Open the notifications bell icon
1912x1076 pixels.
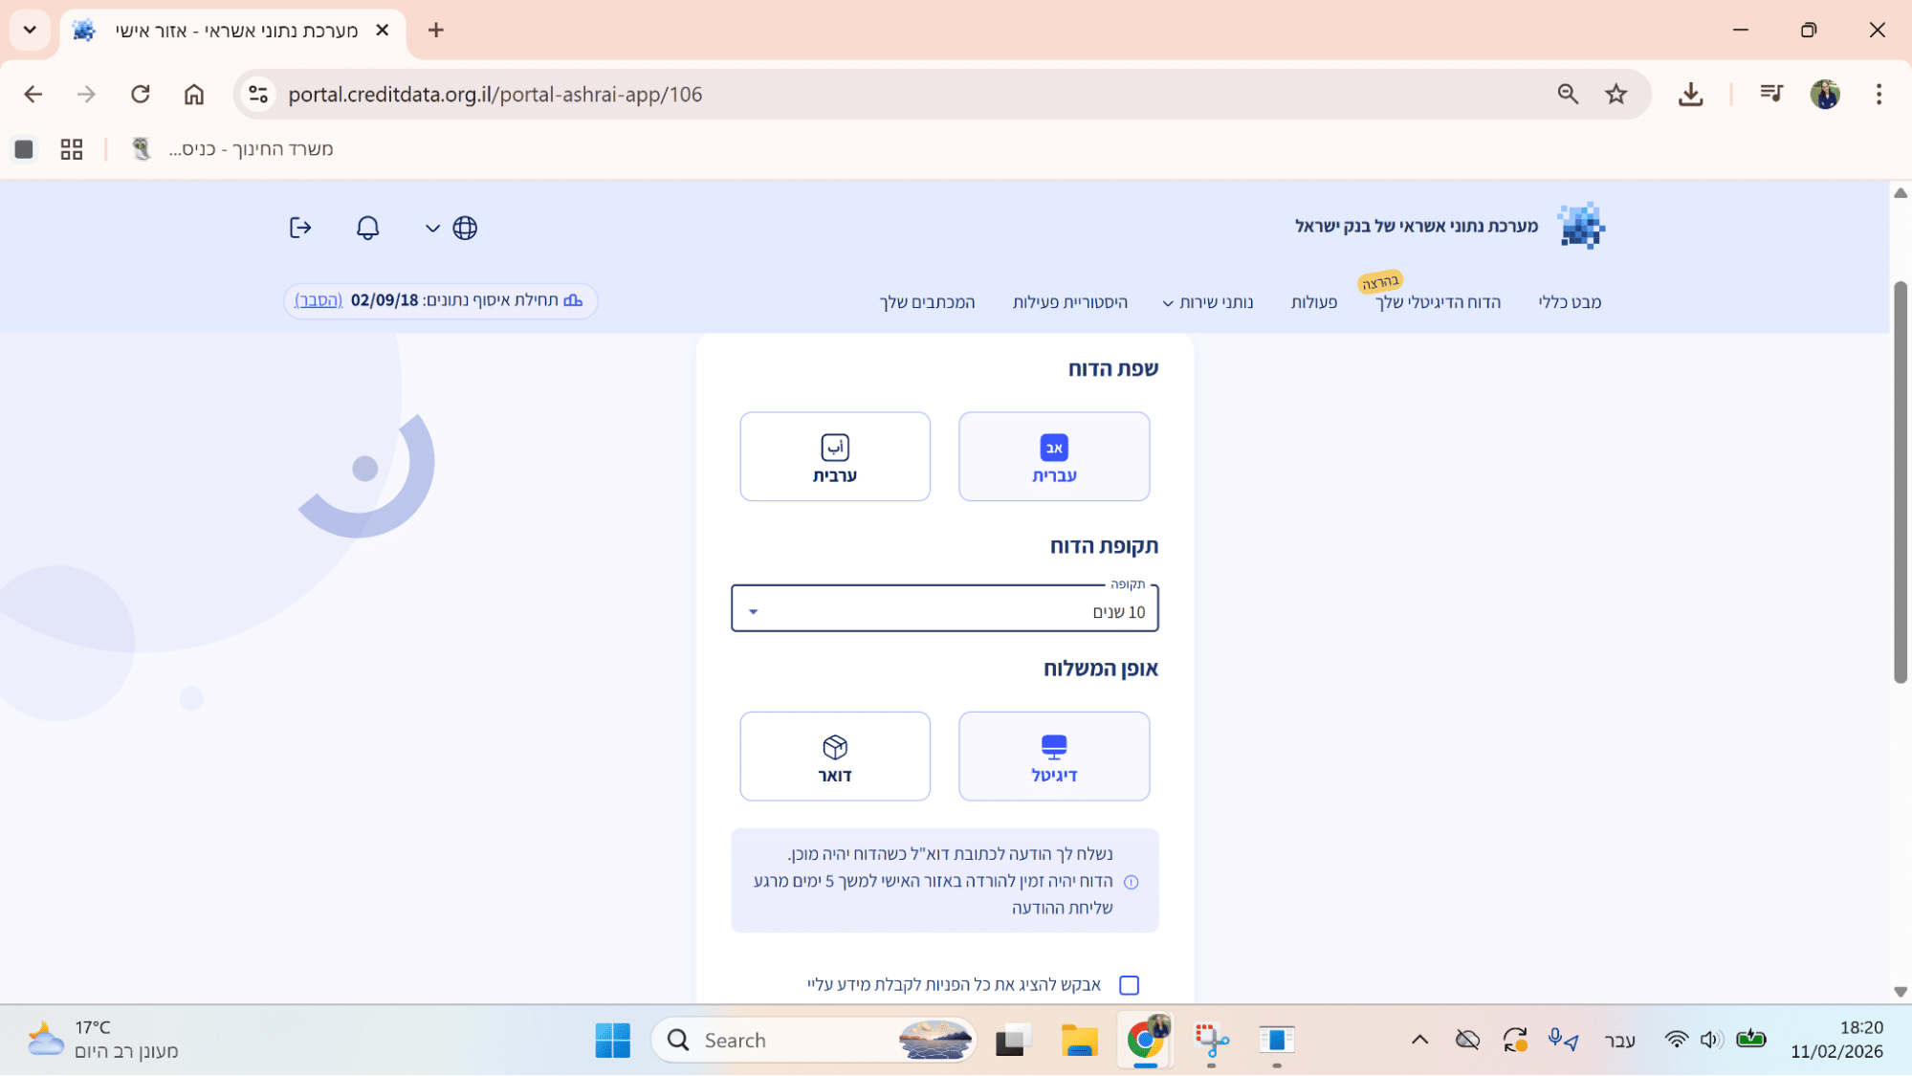point(367,228)
